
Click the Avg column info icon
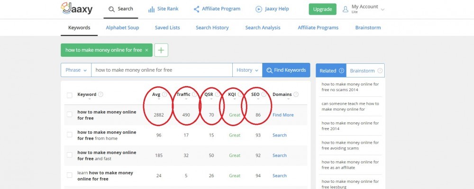point(164,94)
